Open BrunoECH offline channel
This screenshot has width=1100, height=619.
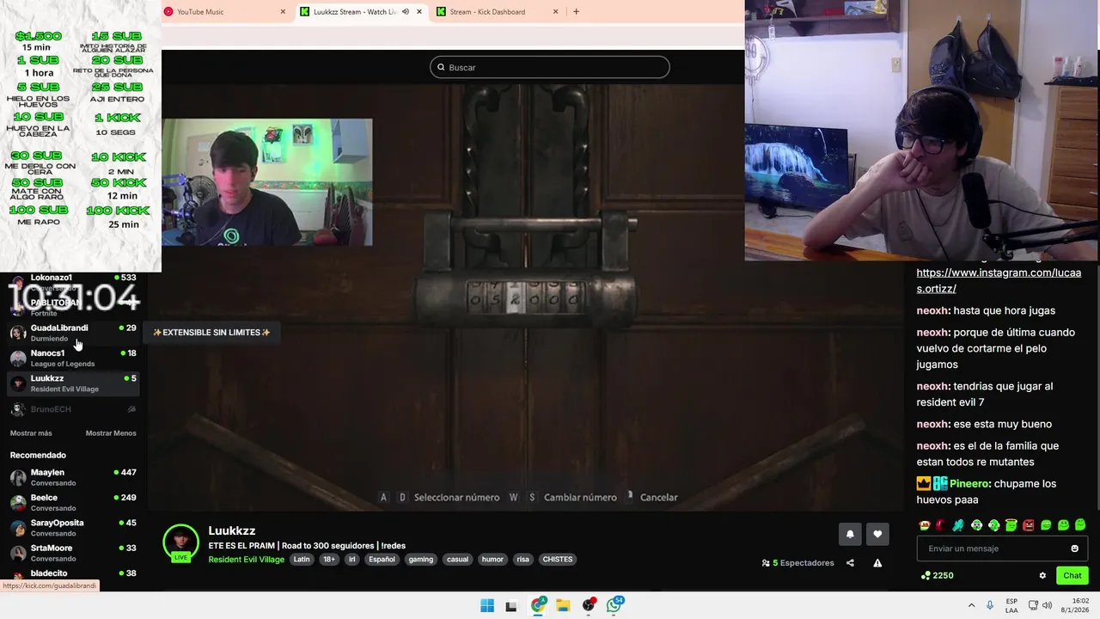[x=73, y=409]
